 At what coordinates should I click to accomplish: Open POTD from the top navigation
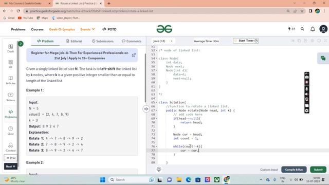[x=109, y=29]
